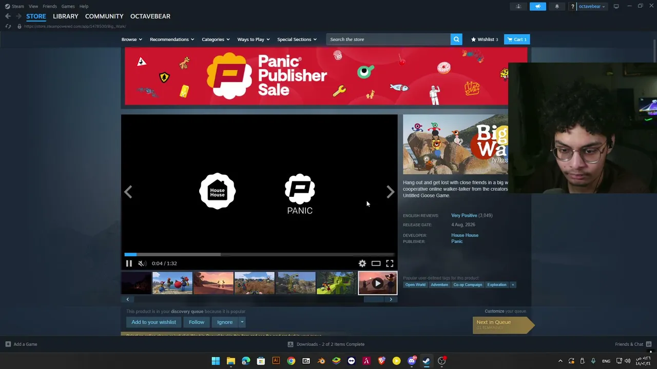Open the friends activity icon in title bar
The width and height of the screenshot is (657, 369).
click(518, 6)
